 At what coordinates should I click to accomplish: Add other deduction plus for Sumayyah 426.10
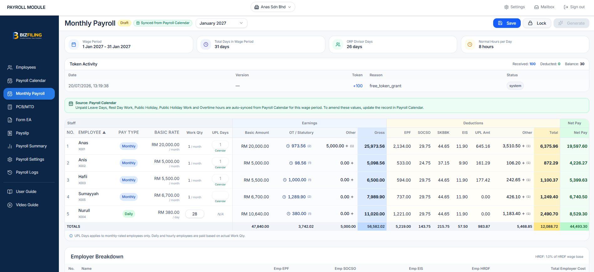pos(523,197)
